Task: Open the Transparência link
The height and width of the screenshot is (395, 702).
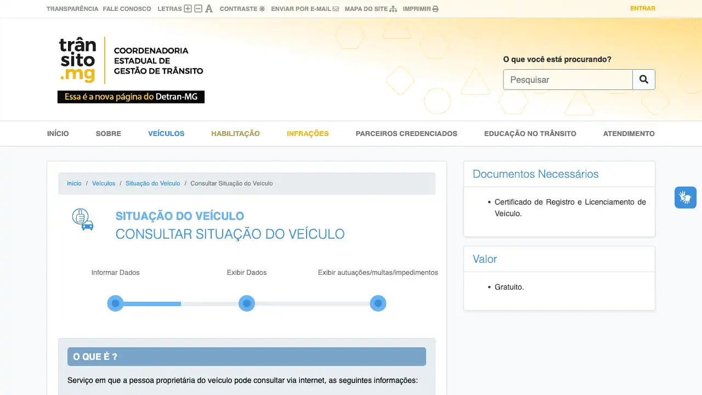Action: pos(72,9)
